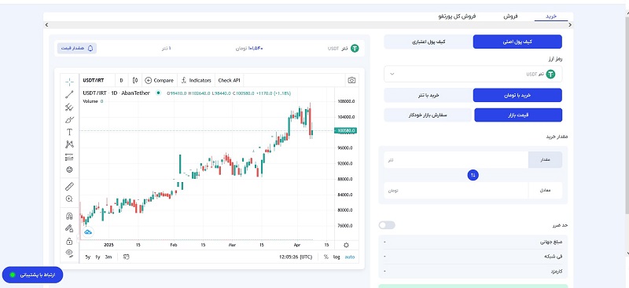Viewport: 629px width, 288px height.
Task: Select the zoom in tool
Action: click(69, 199)
